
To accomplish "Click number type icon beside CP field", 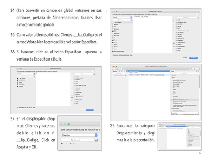I will (113, 31).
